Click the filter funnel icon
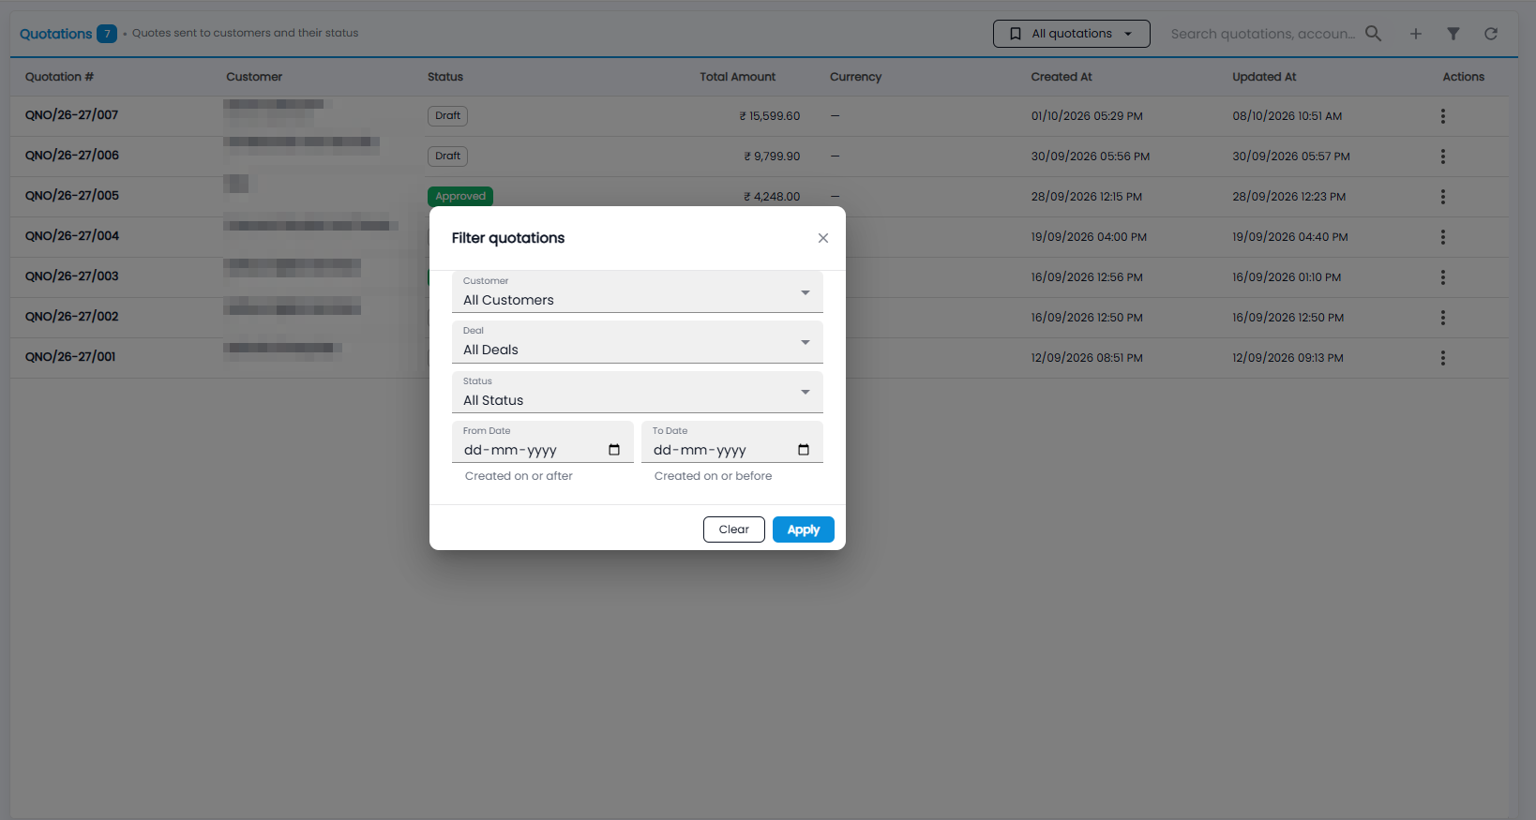The width and height of the screenshot is (1536, 820). point(1453,34)
